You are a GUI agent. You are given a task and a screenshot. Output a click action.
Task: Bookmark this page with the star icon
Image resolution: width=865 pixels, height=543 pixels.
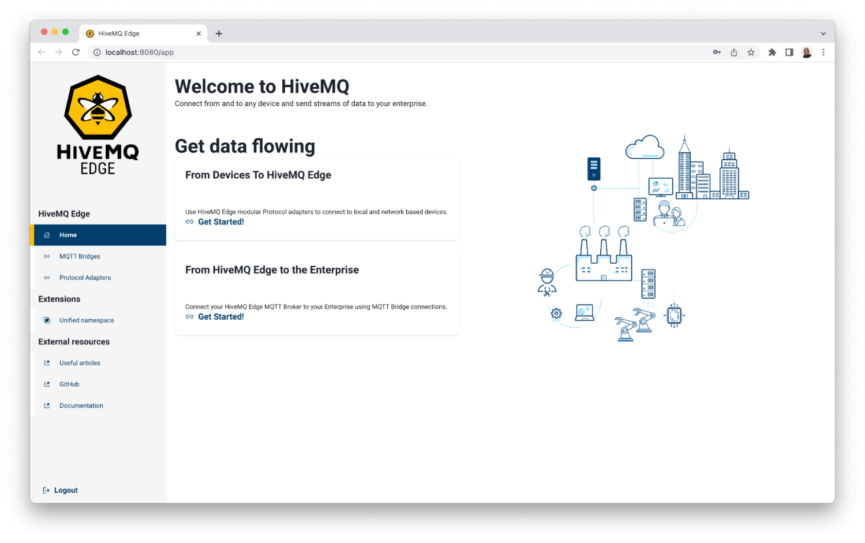[751, 52]
